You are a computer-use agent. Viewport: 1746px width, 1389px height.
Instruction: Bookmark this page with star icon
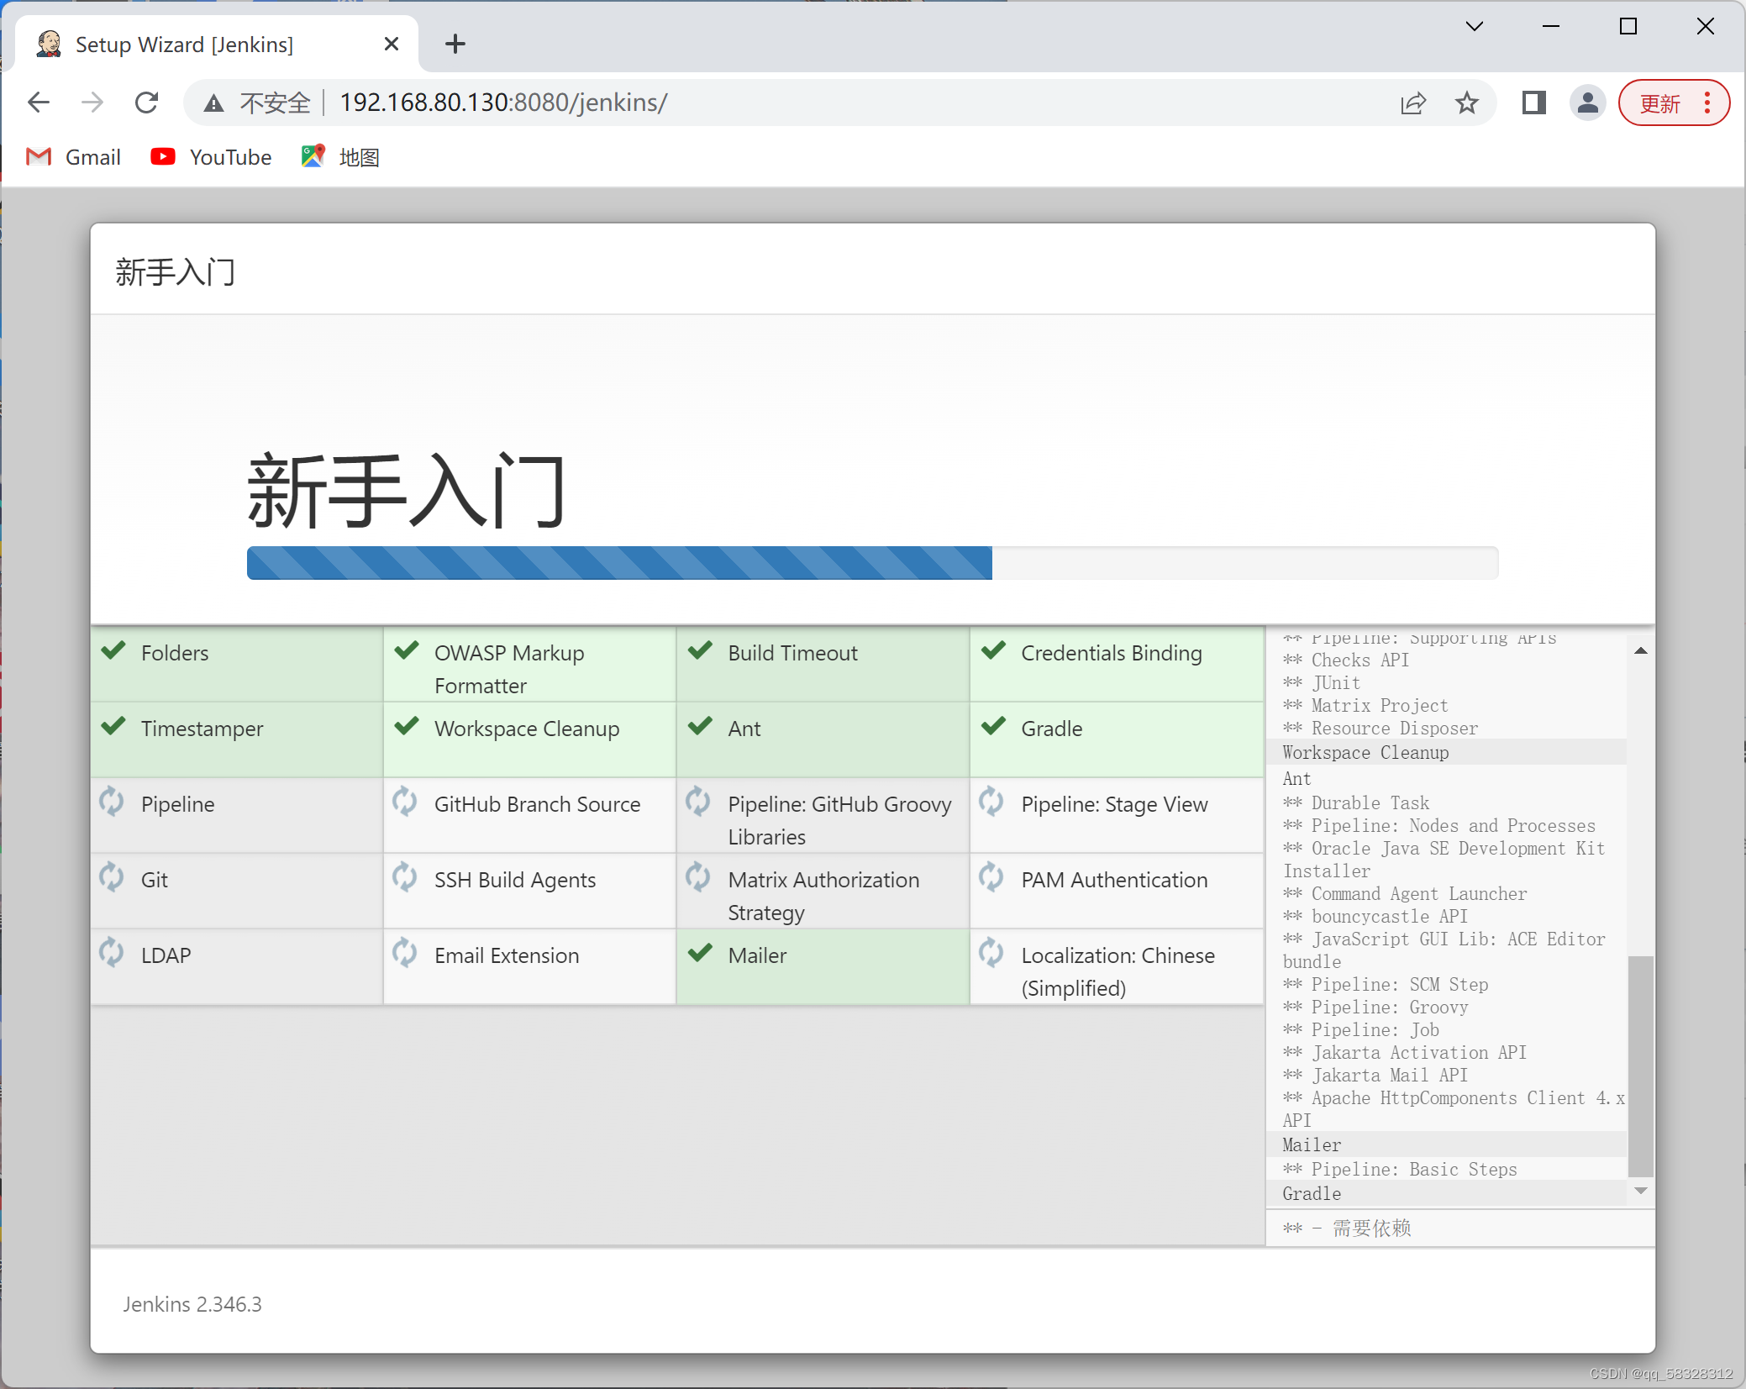1467,103
